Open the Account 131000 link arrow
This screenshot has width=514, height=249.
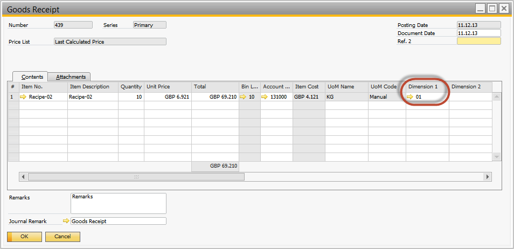point(264,97)
